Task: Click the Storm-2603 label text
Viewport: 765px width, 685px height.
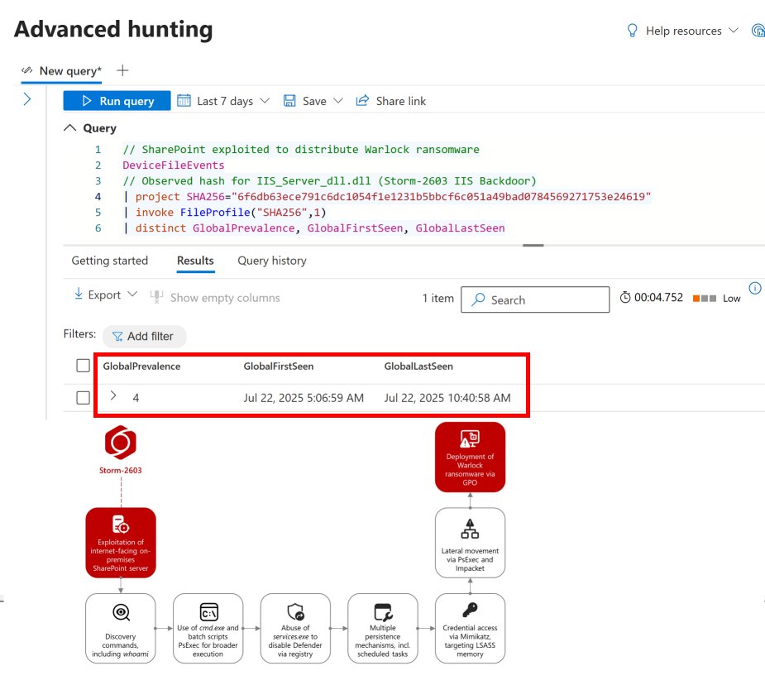Action: point(121,471)
